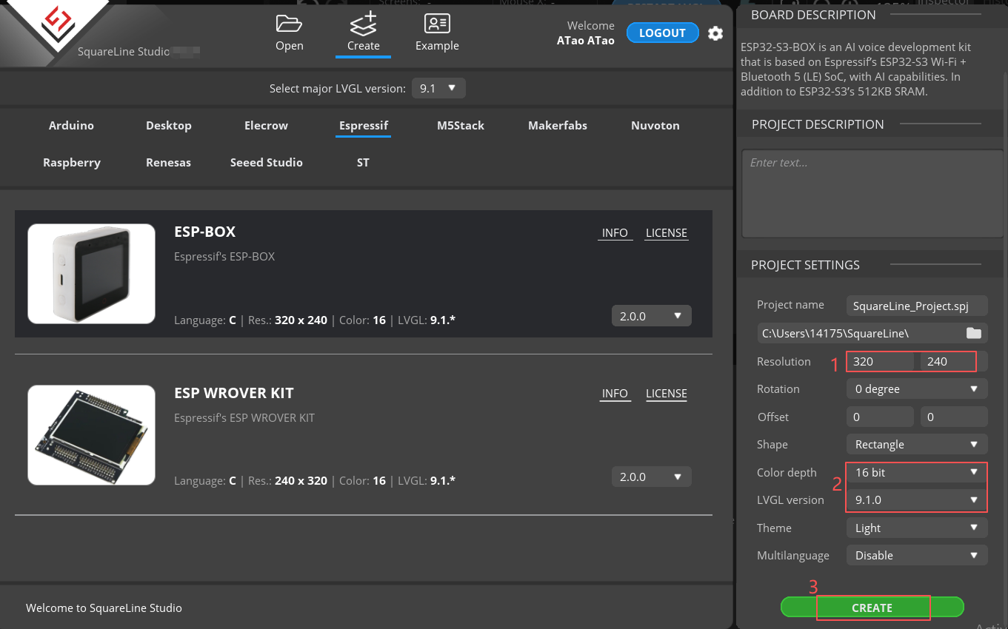Expand ESP-BOX package version dropdown

click(x=652, y=316)
